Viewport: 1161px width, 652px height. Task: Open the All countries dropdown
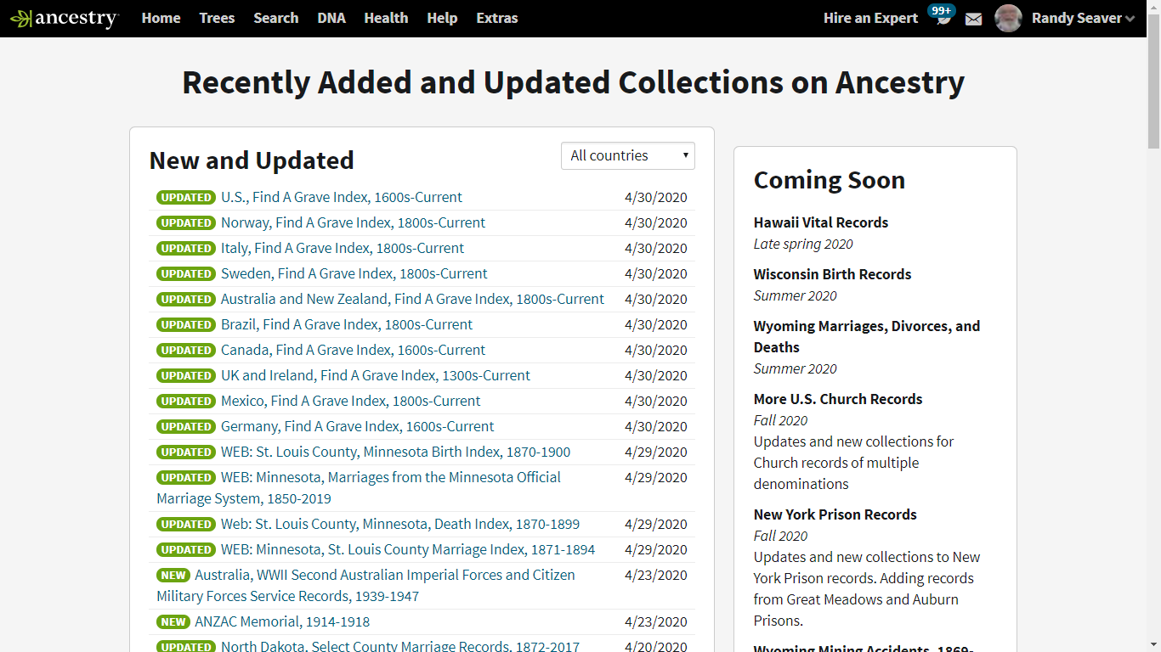(627, 155)
